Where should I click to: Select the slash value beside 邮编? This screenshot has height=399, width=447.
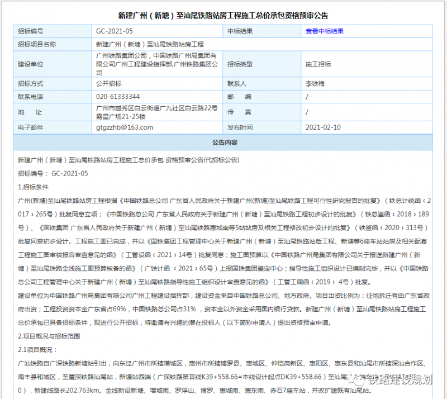[x=307, y=97]
